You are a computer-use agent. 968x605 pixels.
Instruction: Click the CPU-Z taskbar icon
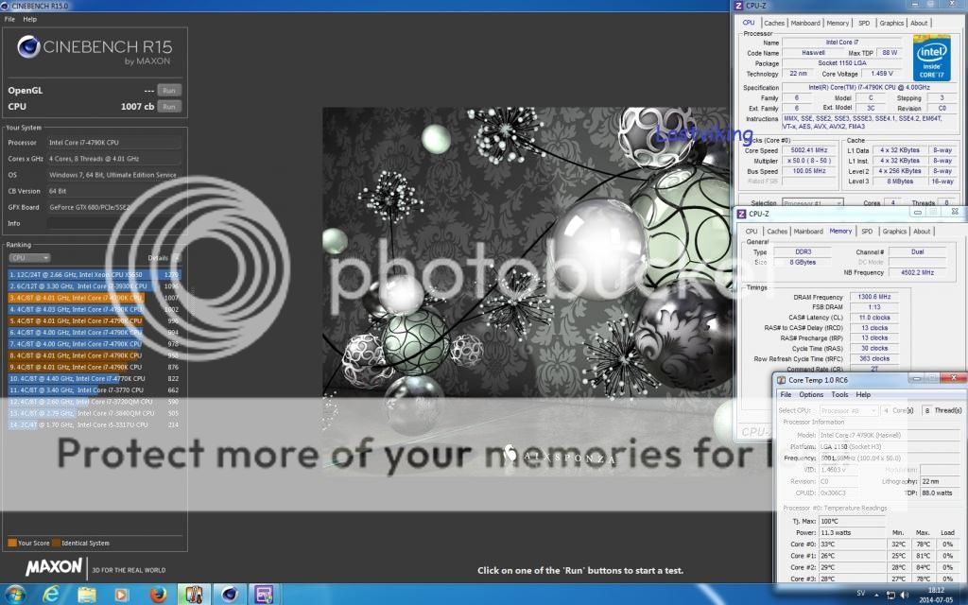coord(265,594)
